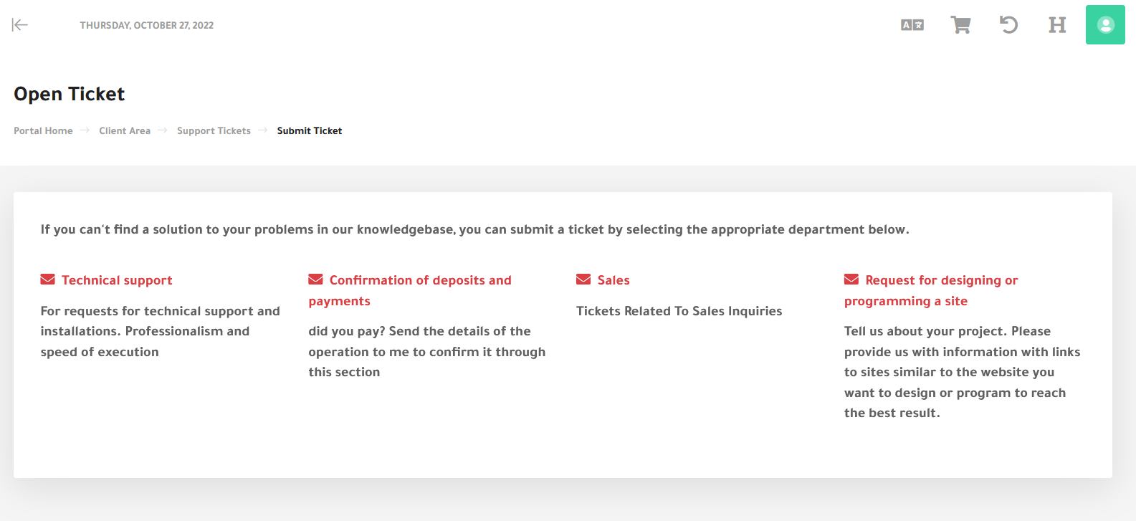Choose Request for designing or programming a site
1136x521 pixels.
[941, 280]
